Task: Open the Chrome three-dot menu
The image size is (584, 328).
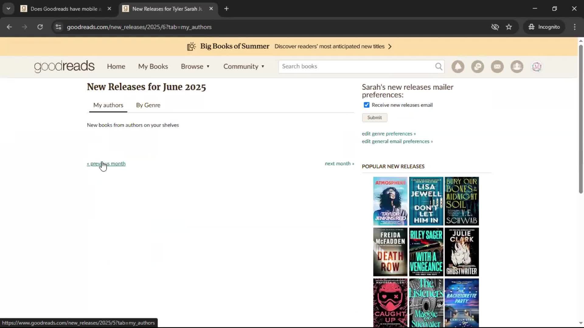Action: (x=575, y=27)
